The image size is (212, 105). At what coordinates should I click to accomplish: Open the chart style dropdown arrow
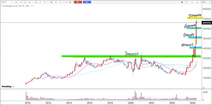48,2
